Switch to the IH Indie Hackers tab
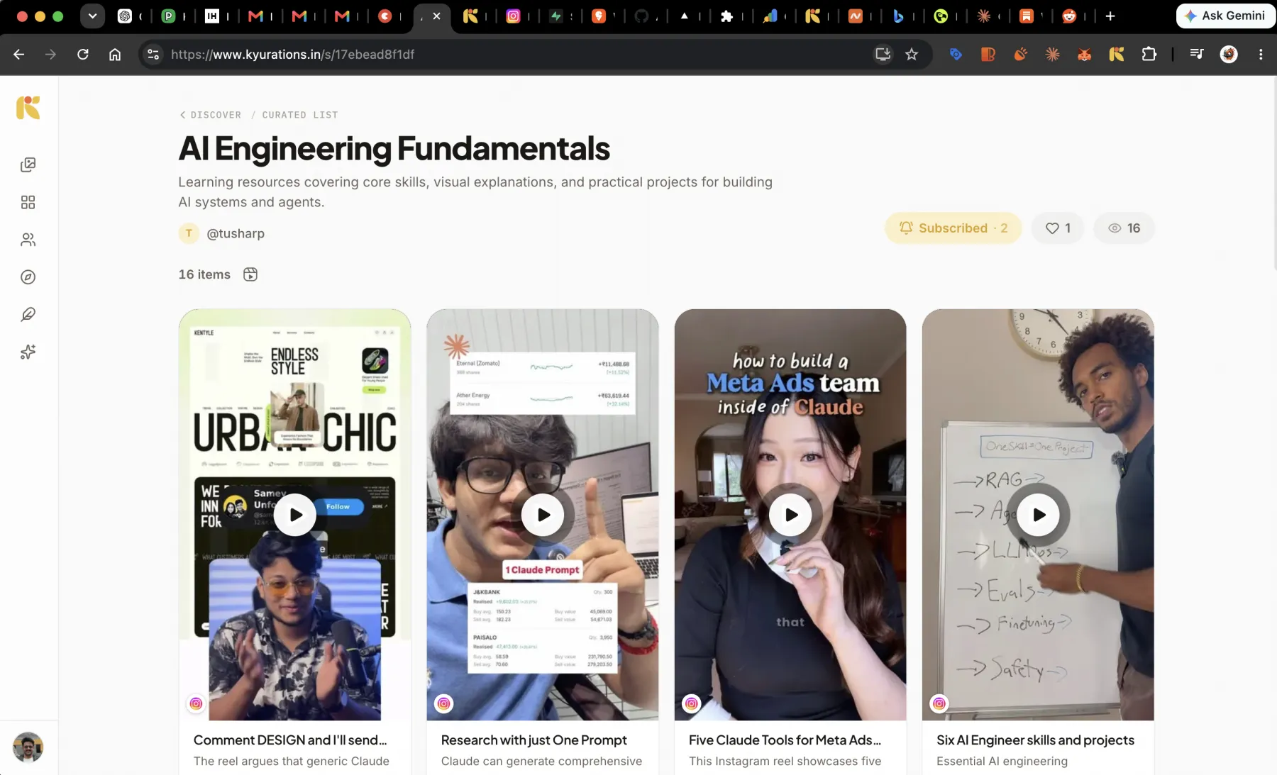 (x=211, y=16)
